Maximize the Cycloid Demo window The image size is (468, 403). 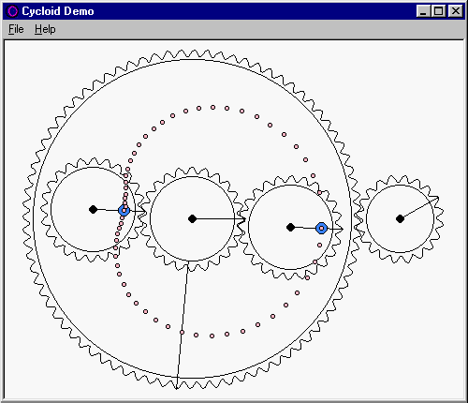[438, 11]
